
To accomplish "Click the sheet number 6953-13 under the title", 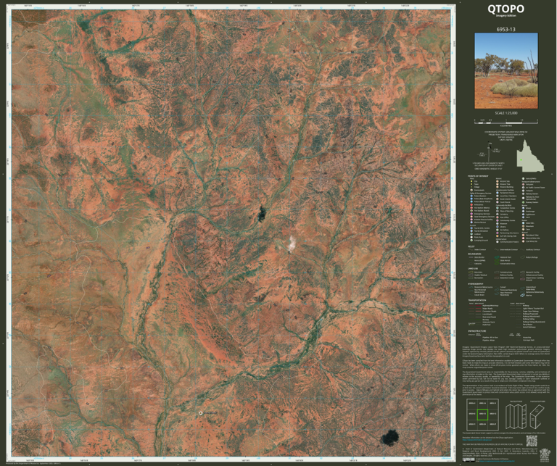I will click(506, 29).
